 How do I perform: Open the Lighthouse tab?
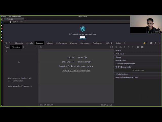tap(85, 43)
